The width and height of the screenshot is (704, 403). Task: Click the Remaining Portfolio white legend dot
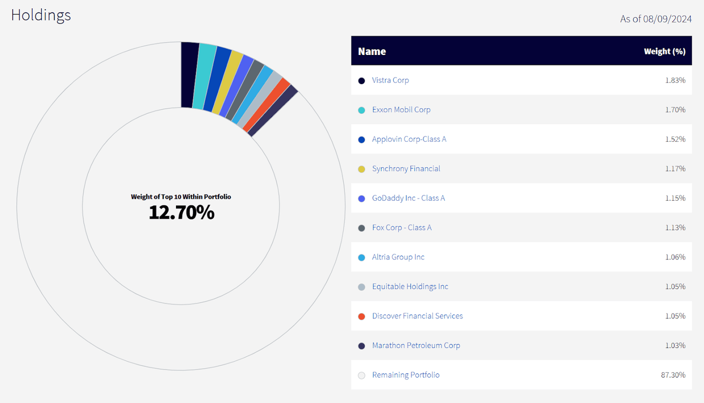coord(361,376)
